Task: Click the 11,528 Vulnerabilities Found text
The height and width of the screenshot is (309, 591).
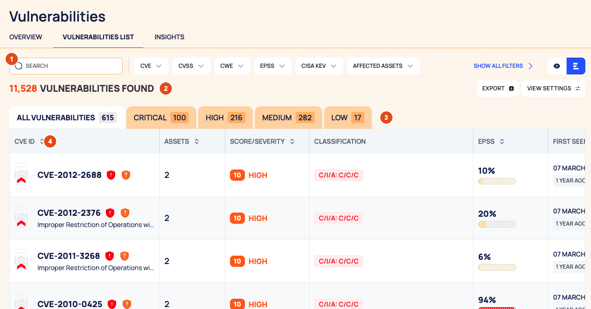Action: 81,88
